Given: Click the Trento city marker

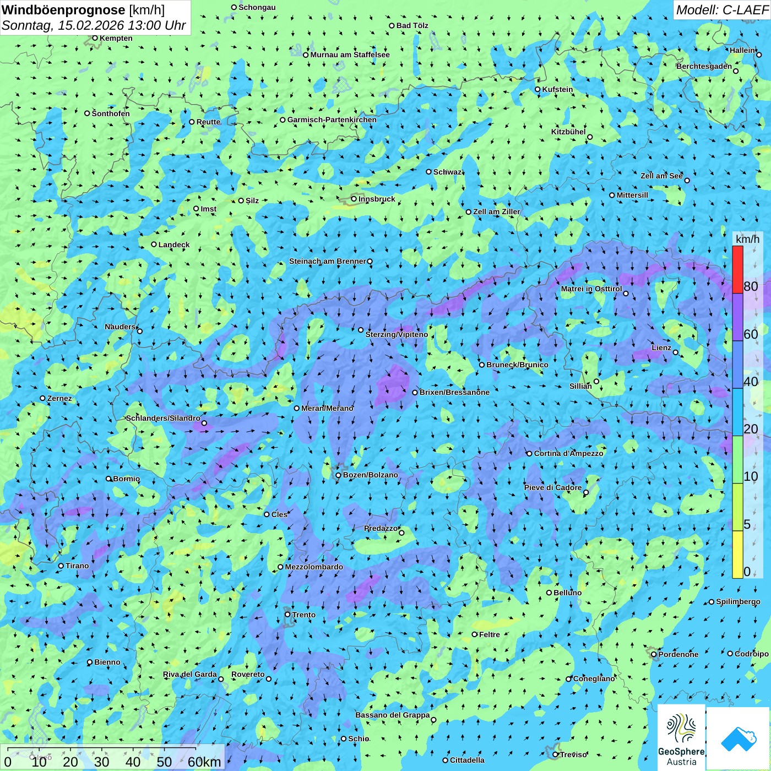Looking at the screenshot, I should [x=287, y=615].
